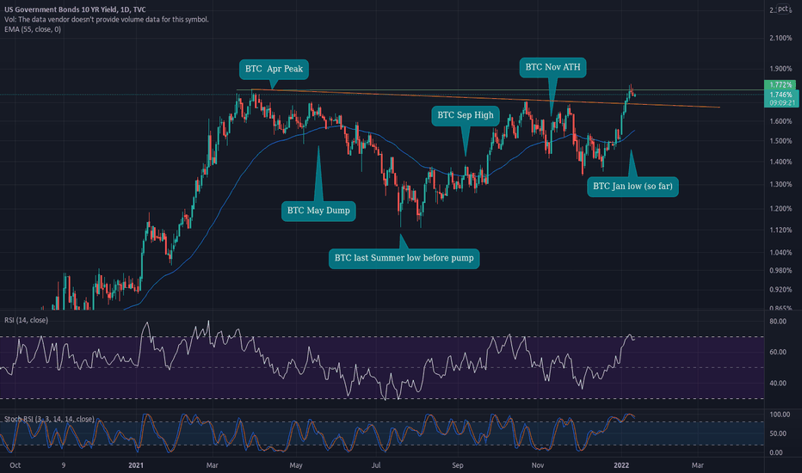Click the 0.920% price axis label
The width and height of the screenshot is (802, 473).
tap(780, 290)
